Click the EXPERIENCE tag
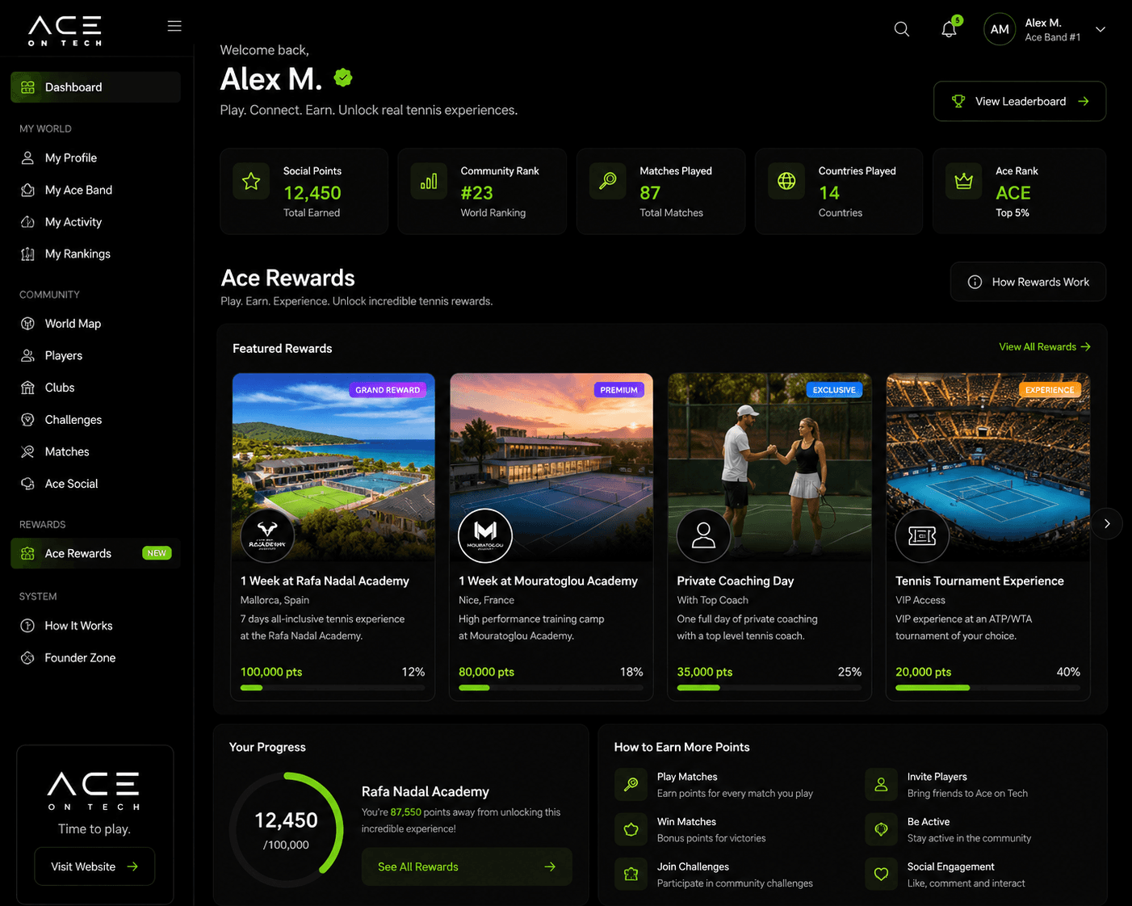This screenshot has height=906, width=1132. point(1050,390)
